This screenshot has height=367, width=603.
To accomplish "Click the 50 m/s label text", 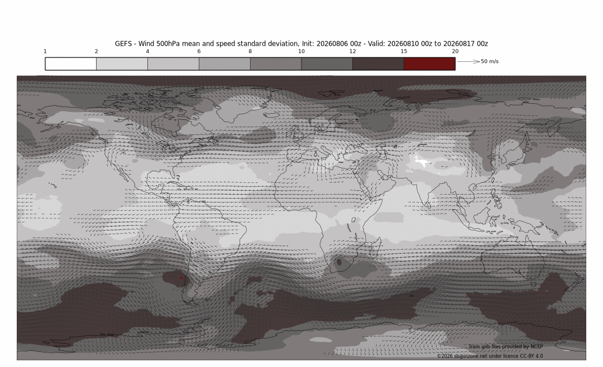I will [490, 61].
